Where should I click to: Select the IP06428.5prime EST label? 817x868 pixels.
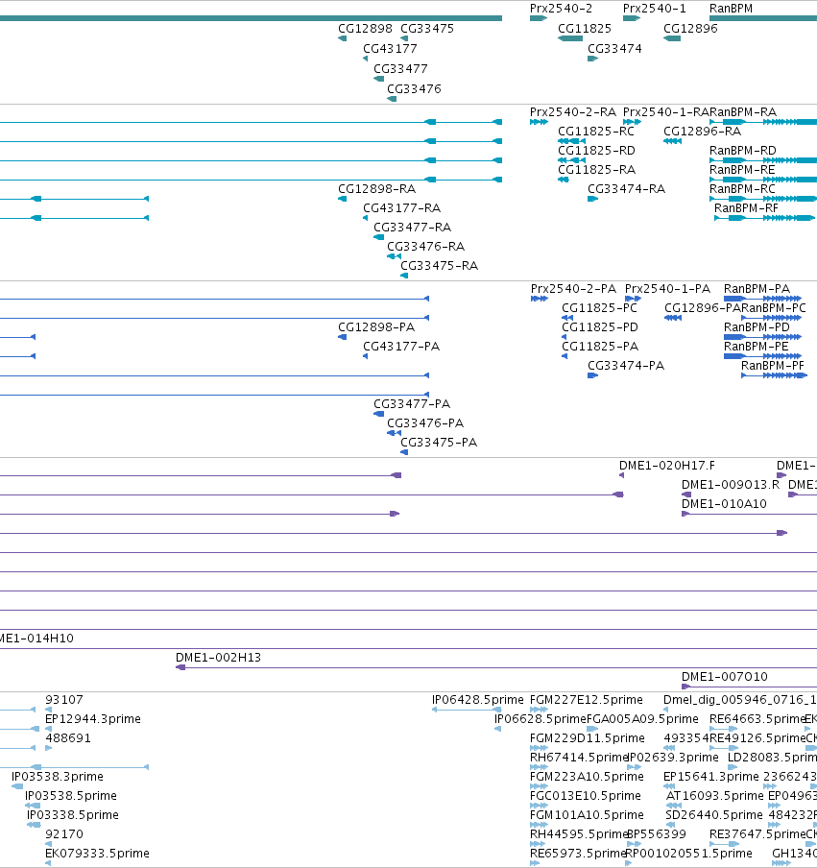tap(478, 700)
